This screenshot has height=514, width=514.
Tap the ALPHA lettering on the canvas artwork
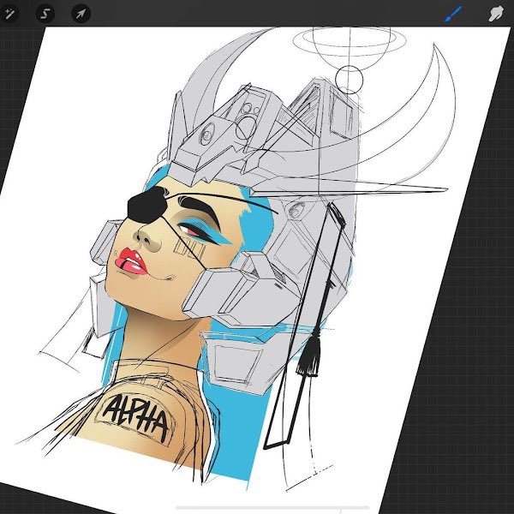pos(136,416)
